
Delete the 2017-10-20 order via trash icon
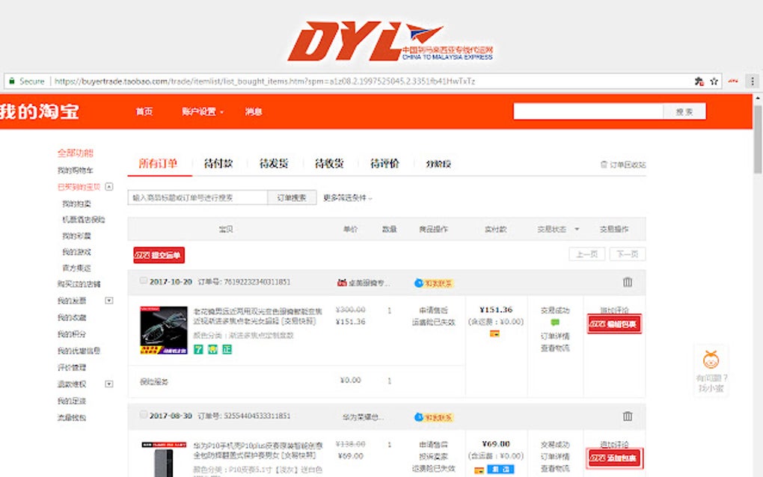(x=627, y=282)
